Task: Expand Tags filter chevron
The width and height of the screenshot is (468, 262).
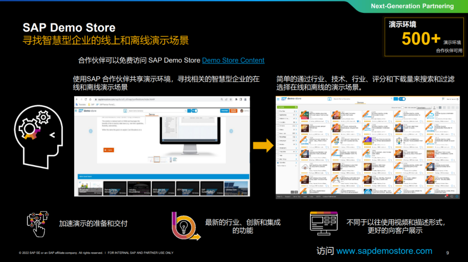Action: (296, 155)
